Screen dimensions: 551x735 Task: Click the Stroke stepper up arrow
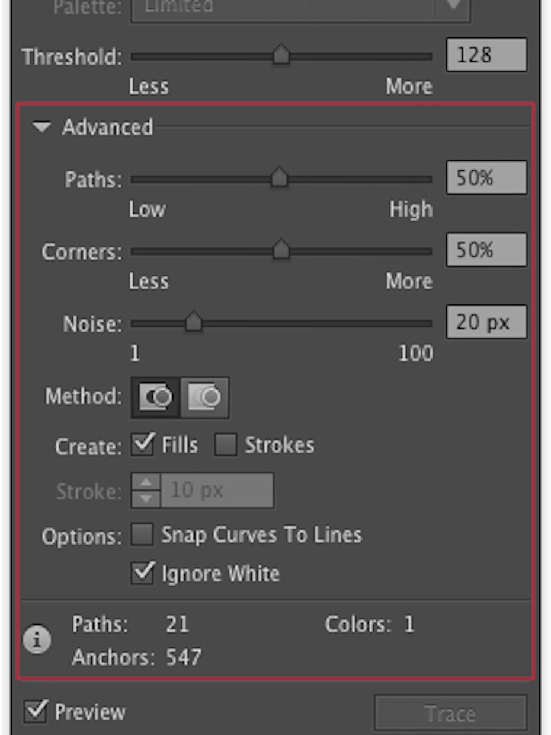(x=146, y=482)
